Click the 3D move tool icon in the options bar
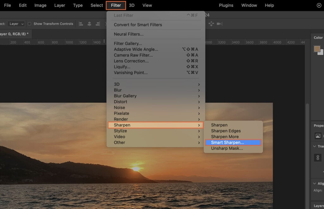 (x=211, y=24)
